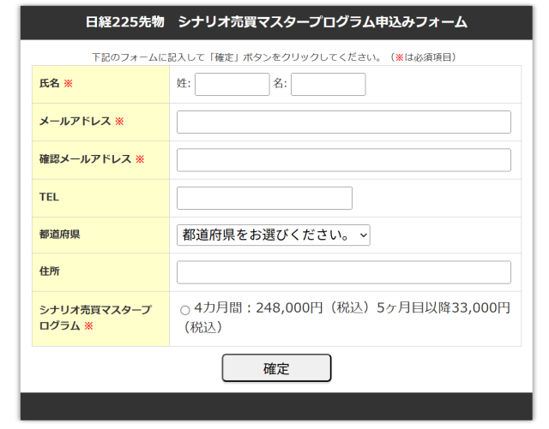Focus the メールアドレス input field
Viewport: 549px width, 429px height.
pyautogui.click(x=344, y=122)
